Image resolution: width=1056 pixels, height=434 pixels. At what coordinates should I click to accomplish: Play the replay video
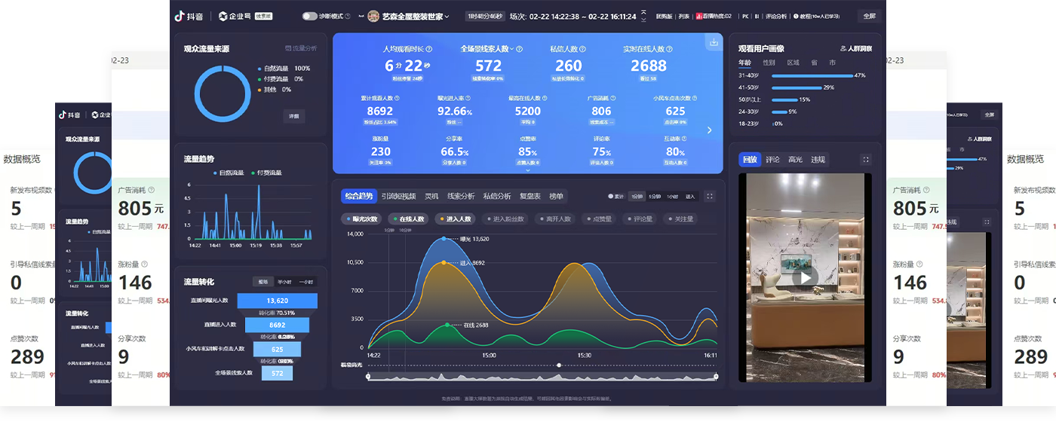(x=805, y=277)
